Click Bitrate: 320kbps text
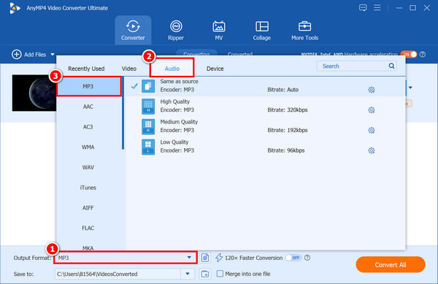 click(288, 110)
